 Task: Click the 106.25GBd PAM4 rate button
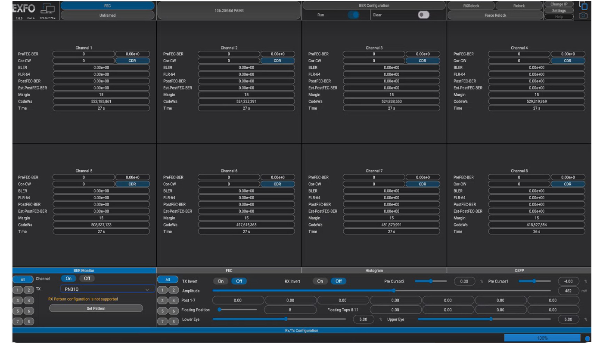click(x=229, y=10)
